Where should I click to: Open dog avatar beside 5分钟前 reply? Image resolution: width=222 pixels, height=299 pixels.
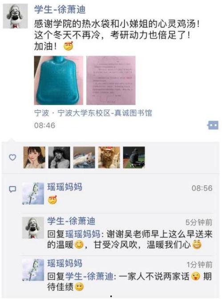(33, 227)
